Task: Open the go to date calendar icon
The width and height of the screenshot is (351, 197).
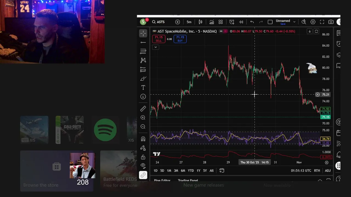Action: pyautogui.click(x=222, y=171)
